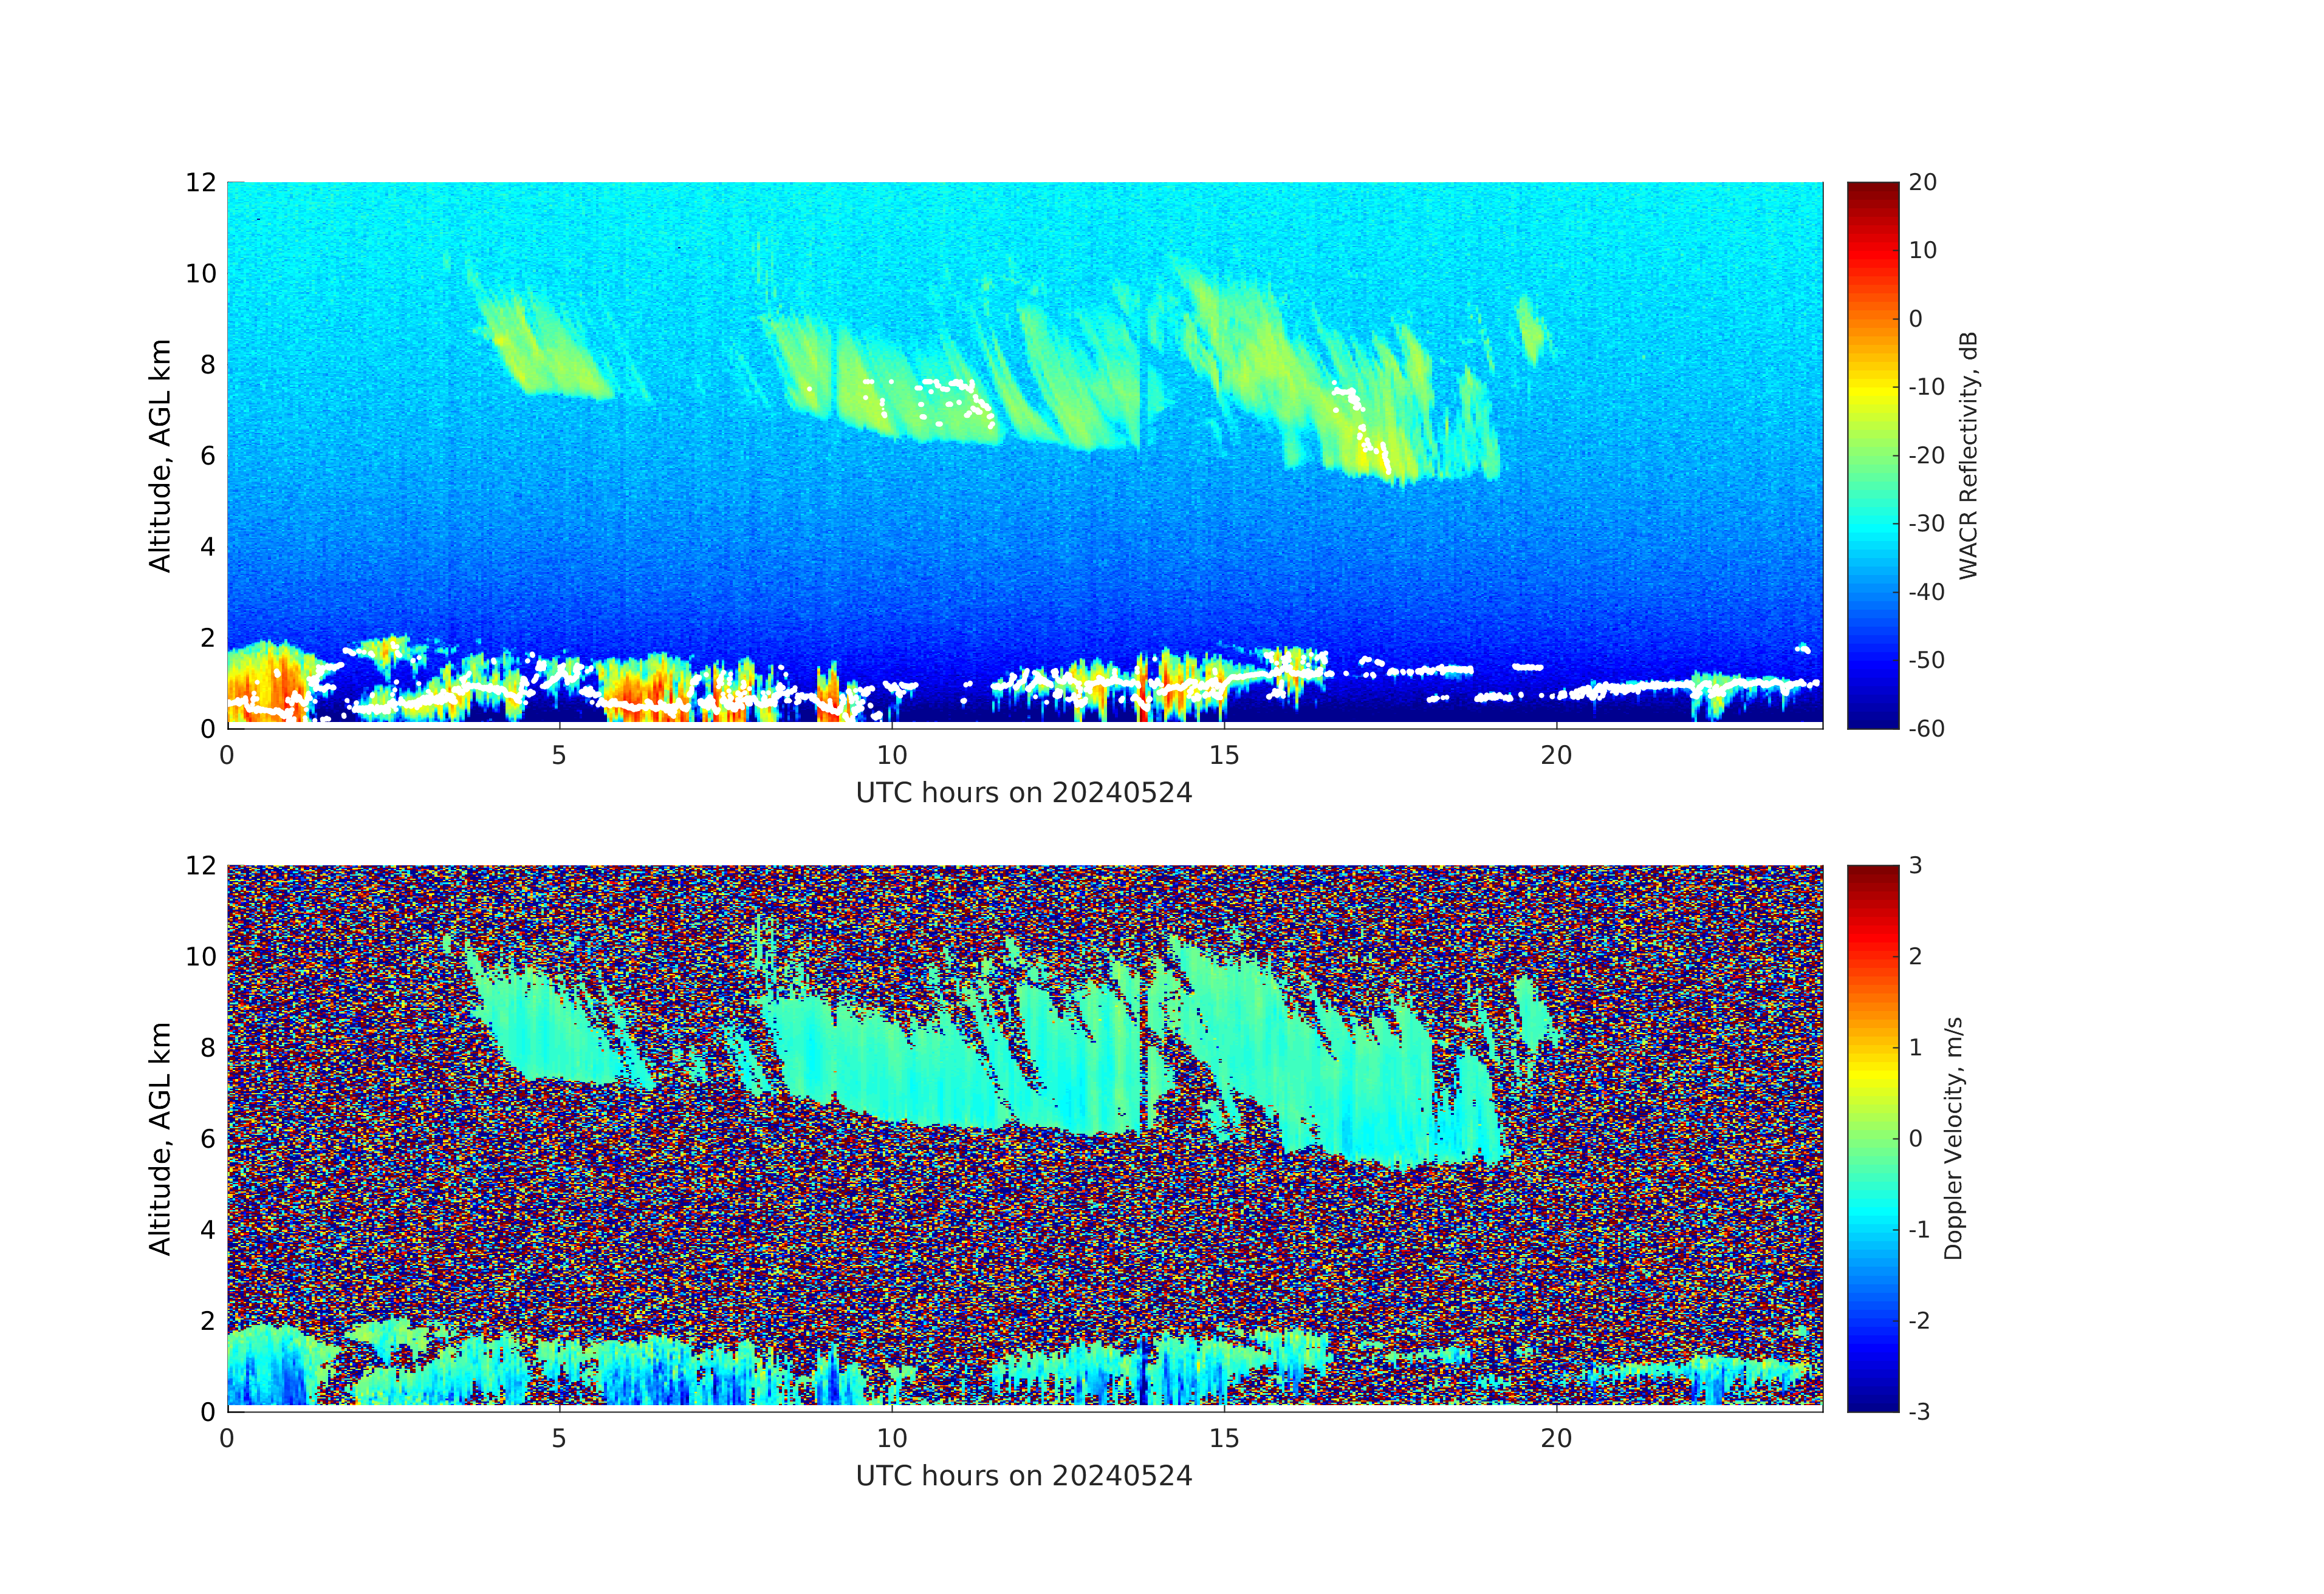Click the 3 tick on the velocity colorbar
2324x1594 pixels.
tap(1915, 865)
